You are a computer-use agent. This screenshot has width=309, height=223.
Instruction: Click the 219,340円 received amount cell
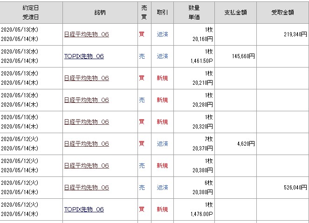click(295, 34)
